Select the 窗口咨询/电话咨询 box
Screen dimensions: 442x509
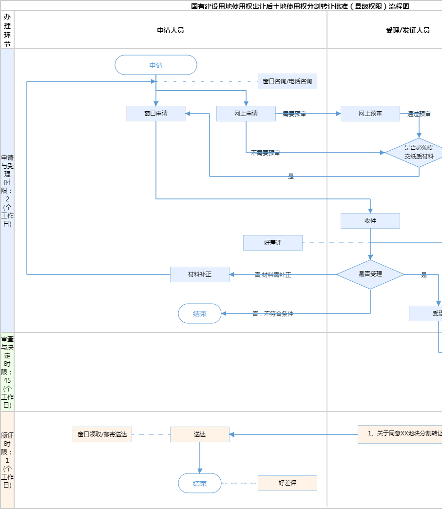coord(287,81)
